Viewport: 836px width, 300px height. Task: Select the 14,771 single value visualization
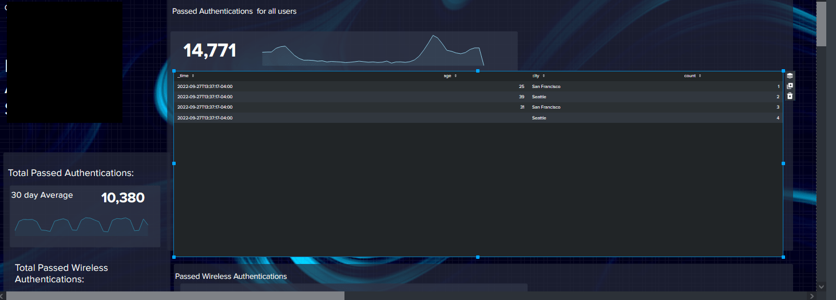tap(344, 51)
